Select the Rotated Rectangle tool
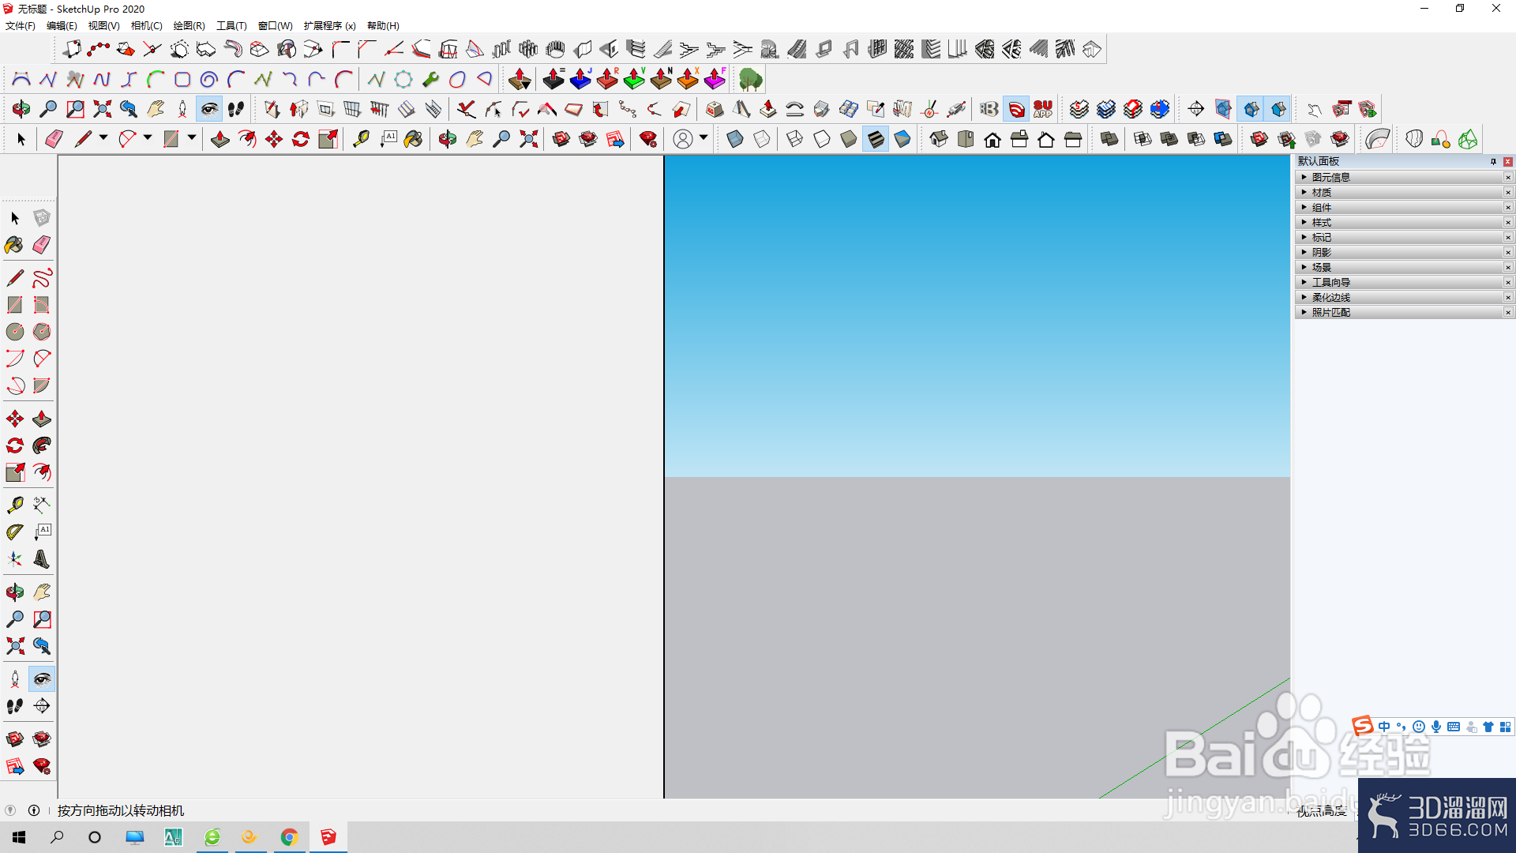This screenshot has width=1516, height=853. click(42, 305)
